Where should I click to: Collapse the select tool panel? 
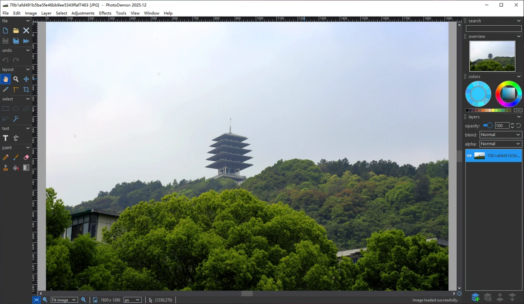pos(28,99)
